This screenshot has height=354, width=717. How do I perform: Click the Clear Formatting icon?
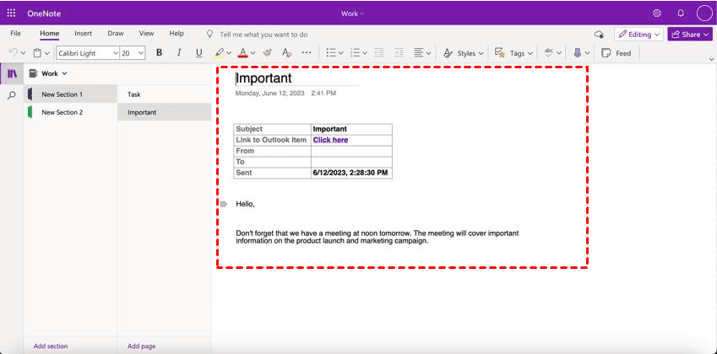click(x=286, y=53)
